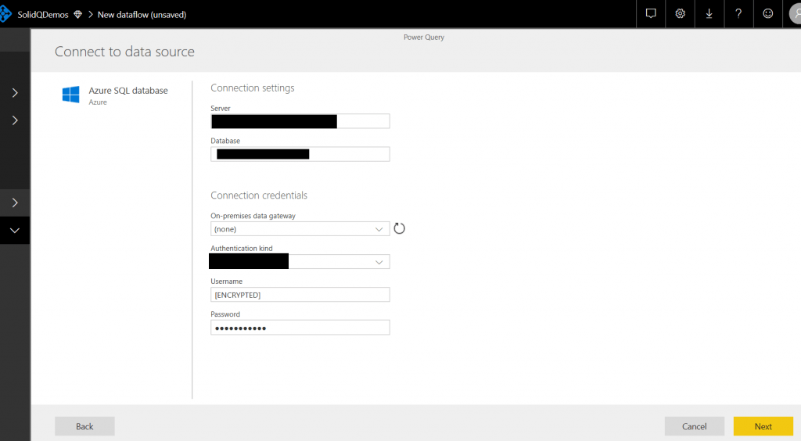Click the smiley feedback icon

[767, 13]
